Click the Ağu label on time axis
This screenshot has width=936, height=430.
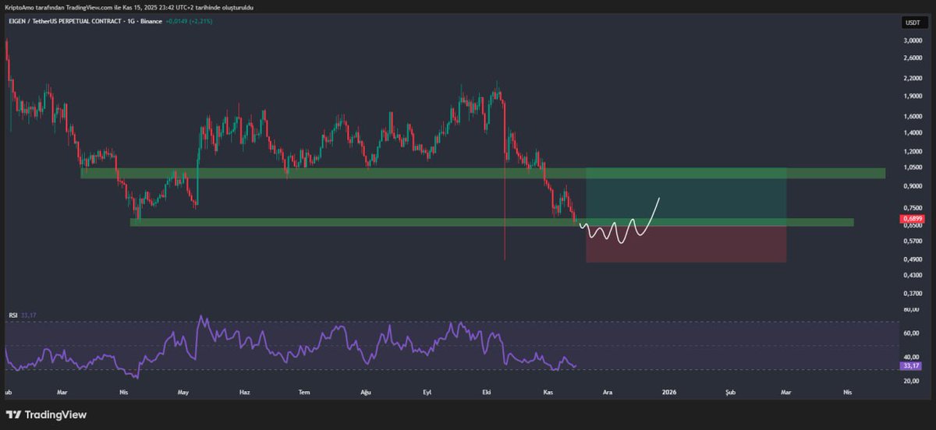366,394
